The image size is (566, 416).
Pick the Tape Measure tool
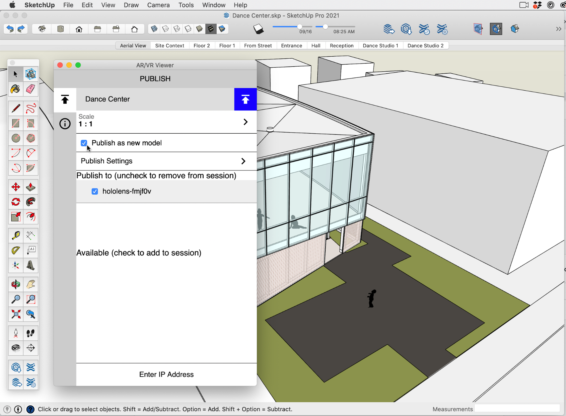(16, 235)
